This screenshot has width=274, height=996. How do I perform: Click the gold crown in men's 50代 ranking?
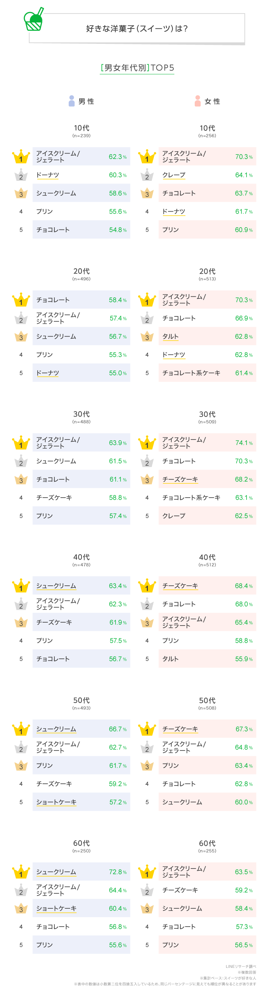(21, 729)
